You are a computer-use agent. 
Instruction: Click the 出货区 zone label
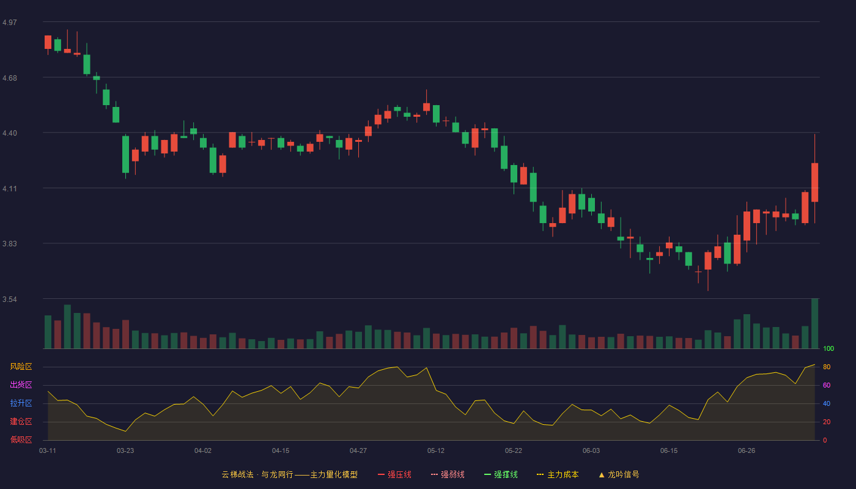(x=21, y=385)
